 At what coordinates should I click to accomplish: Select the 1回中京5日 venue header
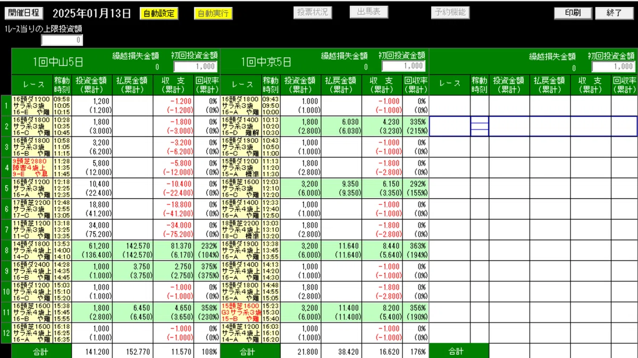[266, 62]
